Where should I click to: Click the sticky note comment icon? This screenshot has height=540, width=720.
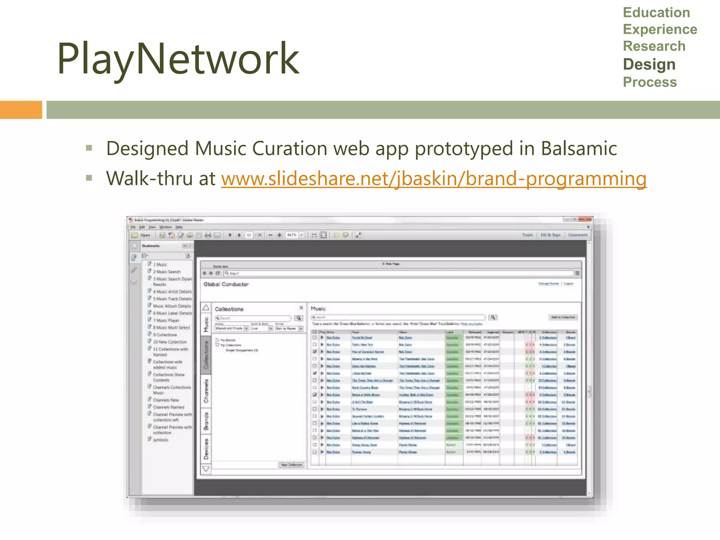tap(336, 235)
